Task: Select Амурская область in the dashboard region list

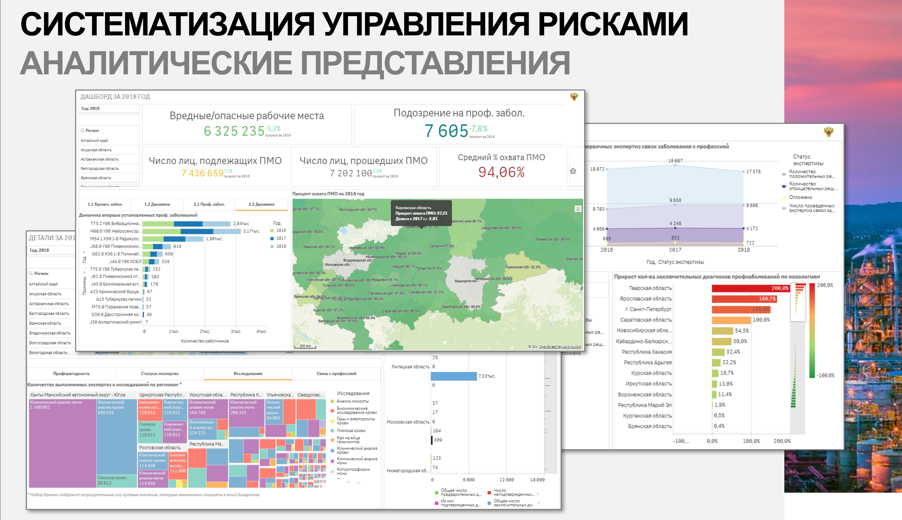Action: 109,150
